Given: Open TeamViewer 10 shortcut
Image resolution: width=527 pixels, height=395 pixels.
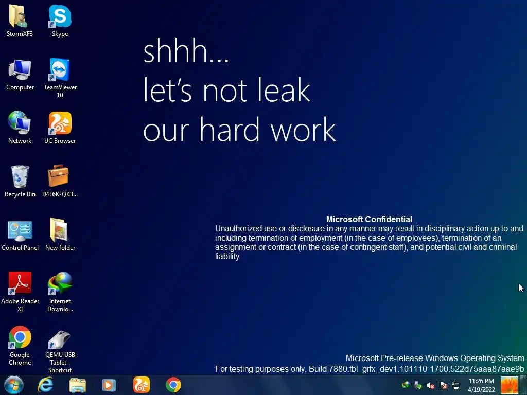Looking at the screenshot, I should 60,78.
